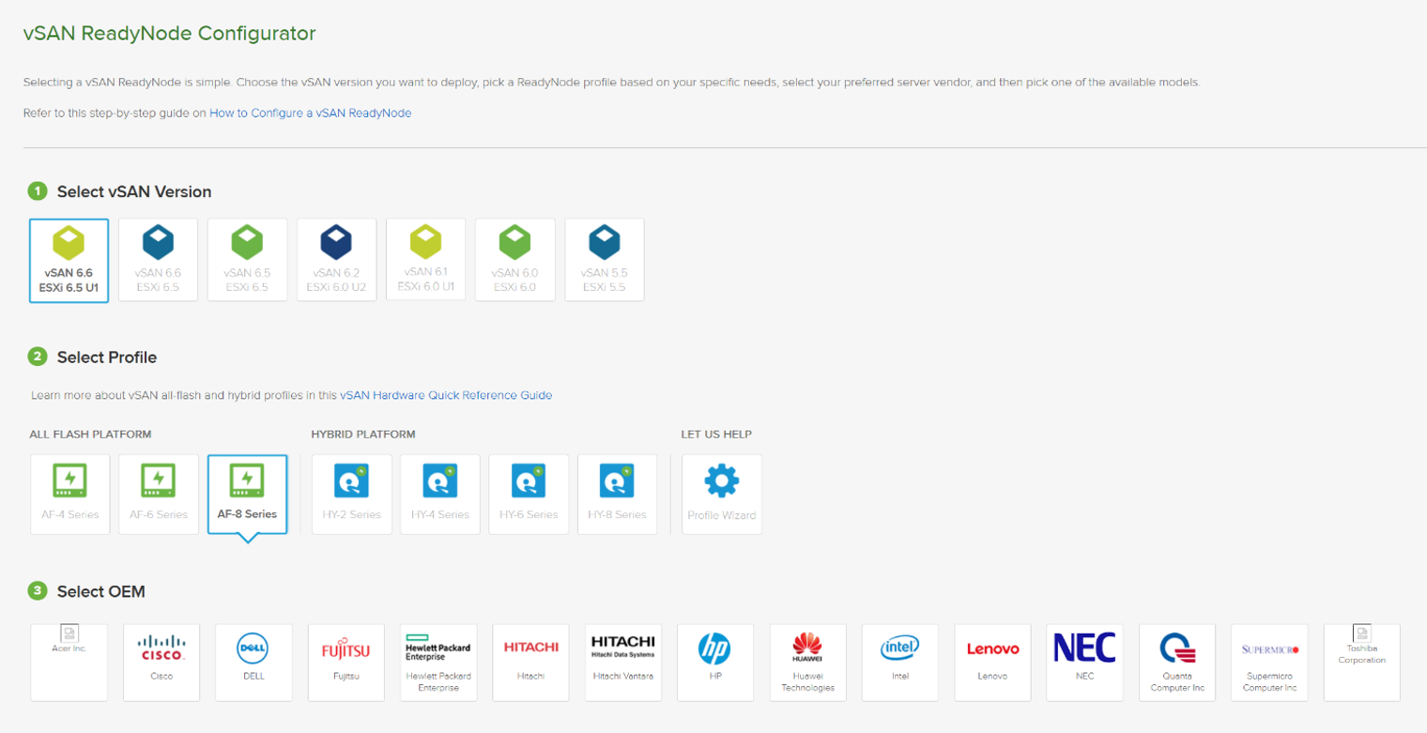Select vSAN 6.0 ESXi 6.0 tile
This screenshot has height=733, width=1427.
[x=515, y=260]
